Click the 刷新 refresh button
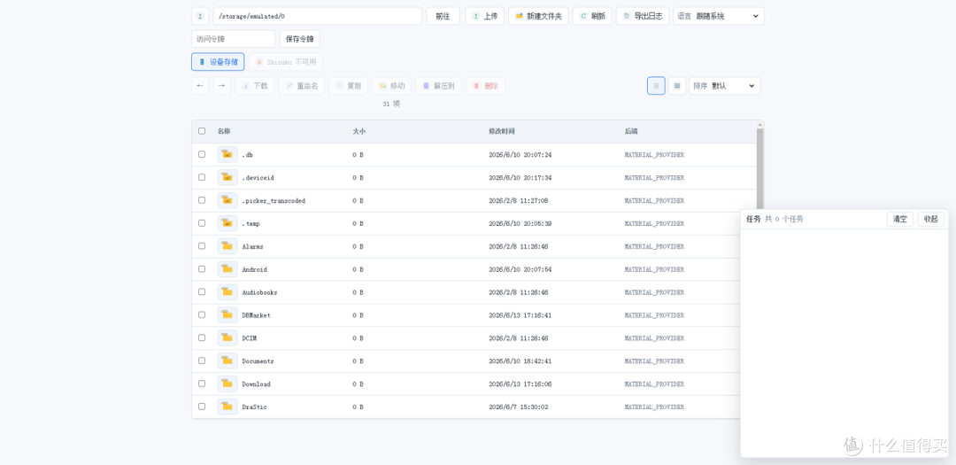Image resolution: width=956 pixels, height=465 pixels. (592, 16)
